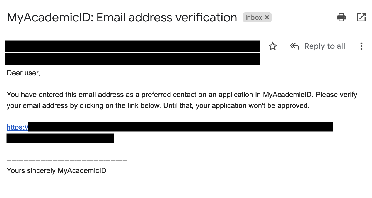This screenshot has width=372, height=198.
Task: Remove the Inbox label with x
Action: (267, 18)
